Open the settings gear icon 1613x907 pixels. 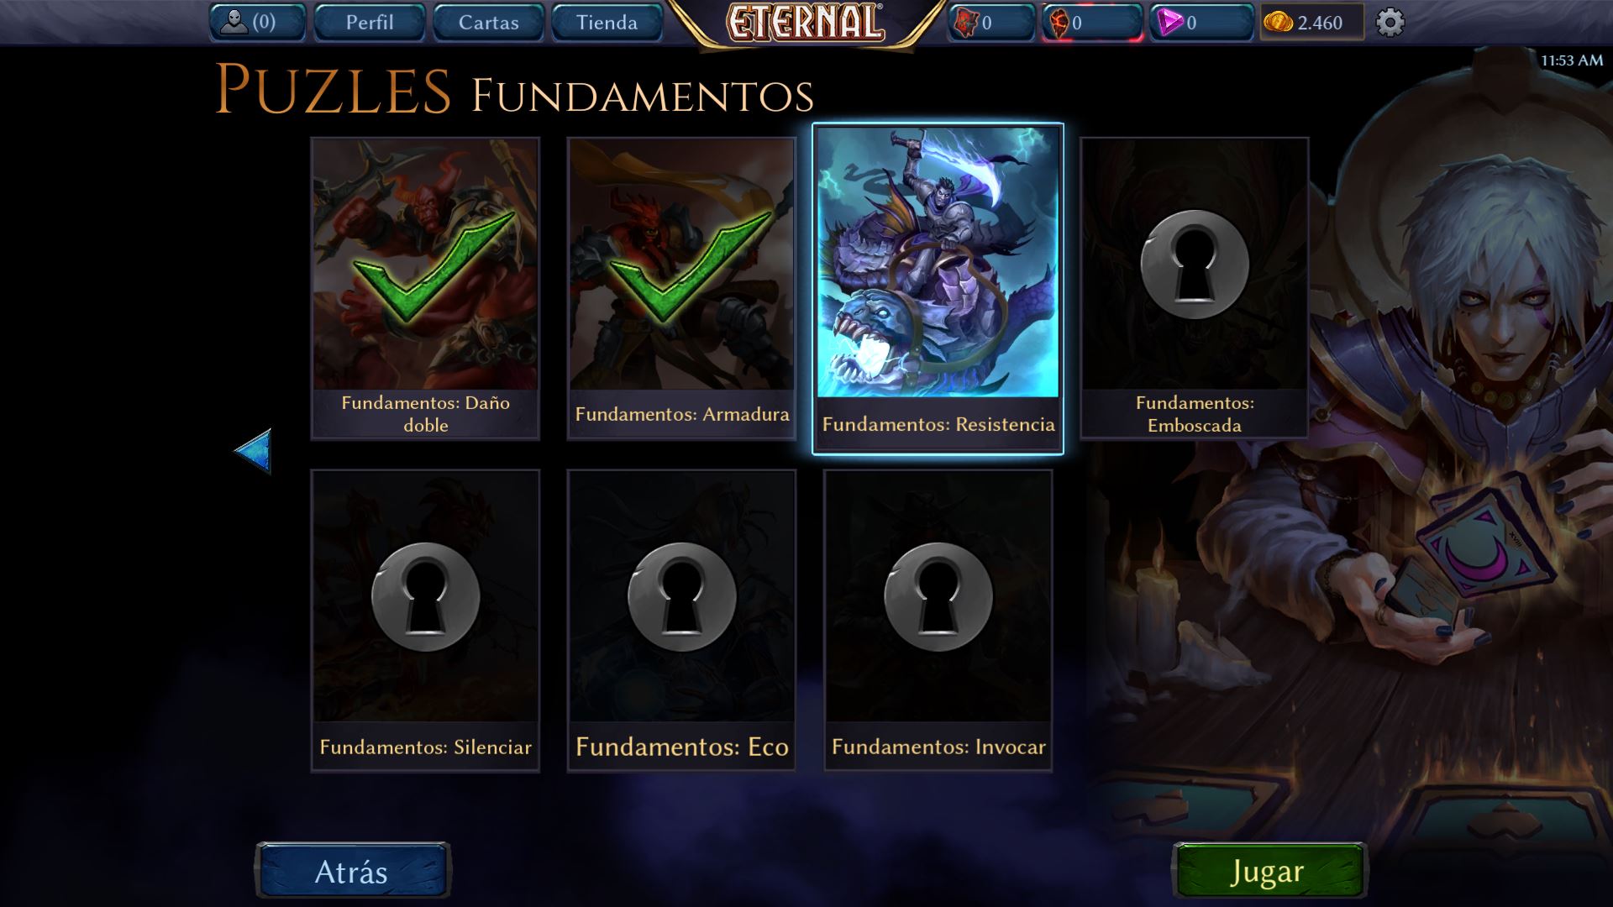[x=1390, y=23]
